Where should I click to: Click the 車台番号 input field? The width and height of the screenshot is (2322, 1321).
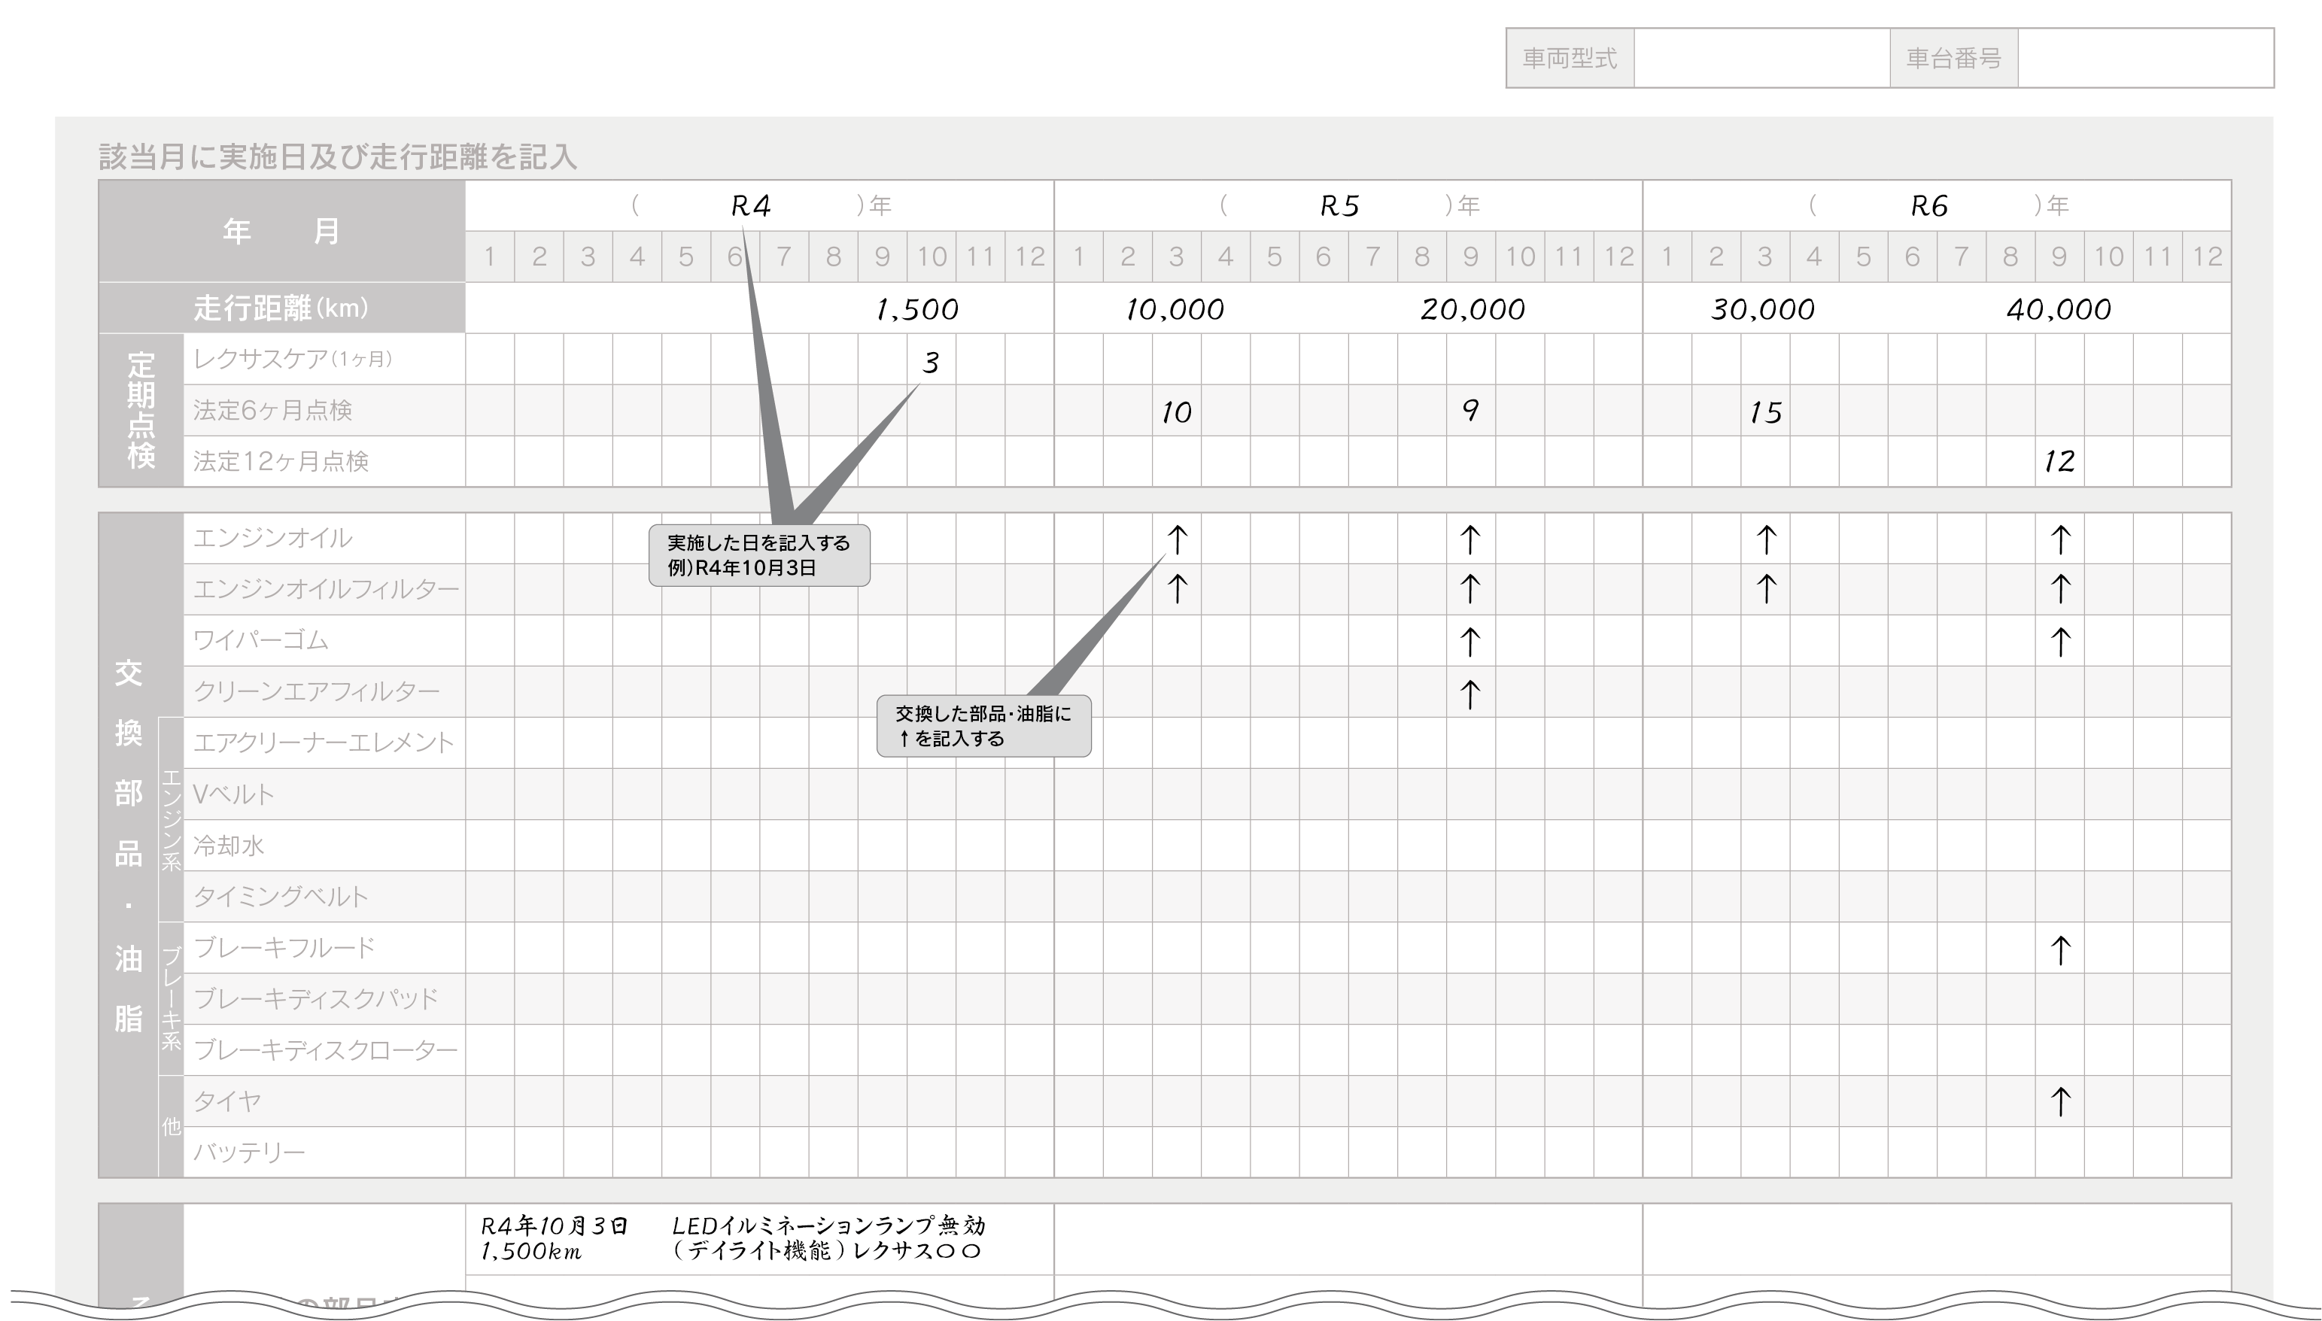click(x=2145, y=58)
